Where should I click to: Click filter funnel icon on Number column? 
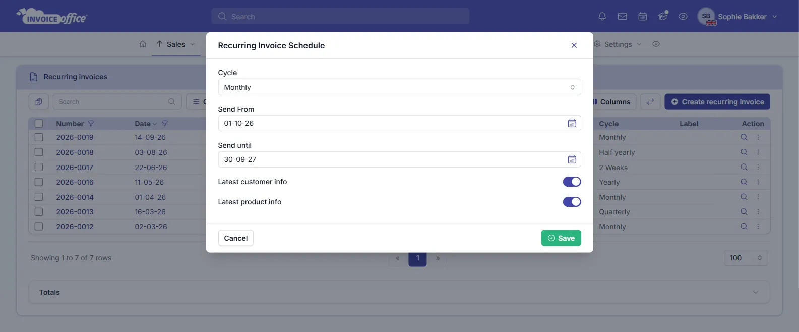(91, 124)
